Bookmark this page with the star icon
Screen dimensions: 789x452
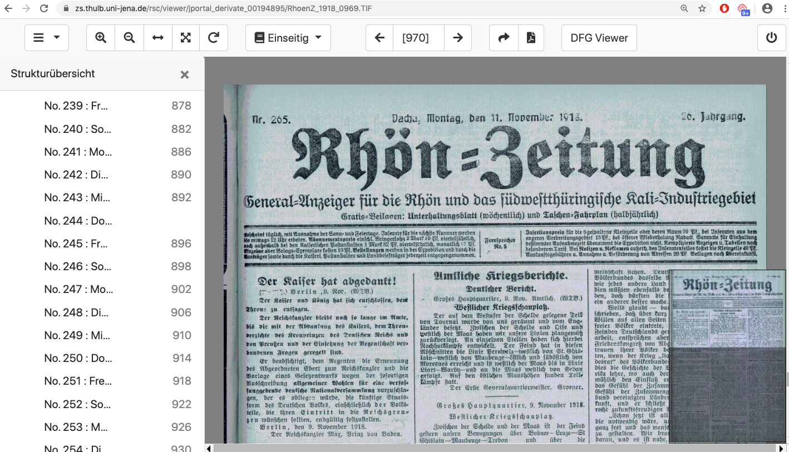tap(702, 8)
